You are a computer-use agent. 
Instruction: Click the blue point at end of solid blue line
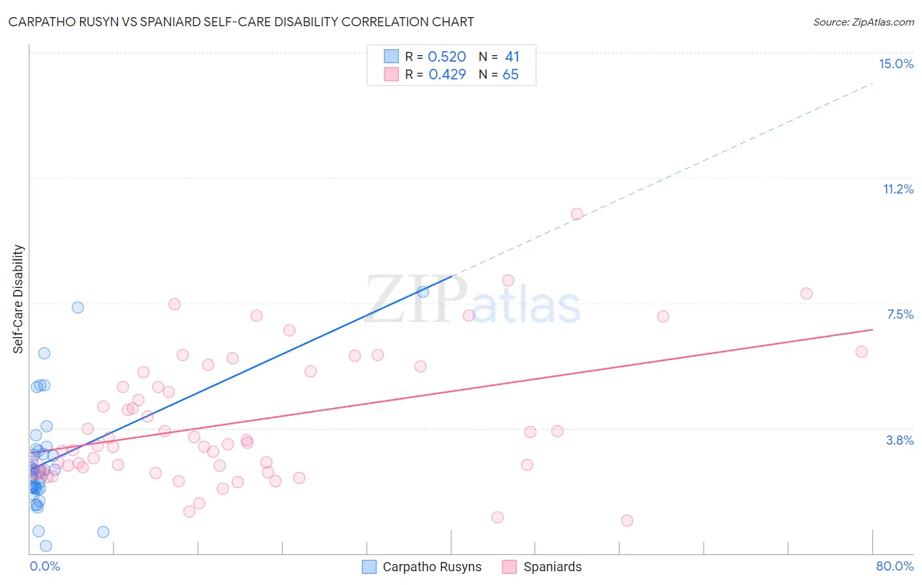423,292
